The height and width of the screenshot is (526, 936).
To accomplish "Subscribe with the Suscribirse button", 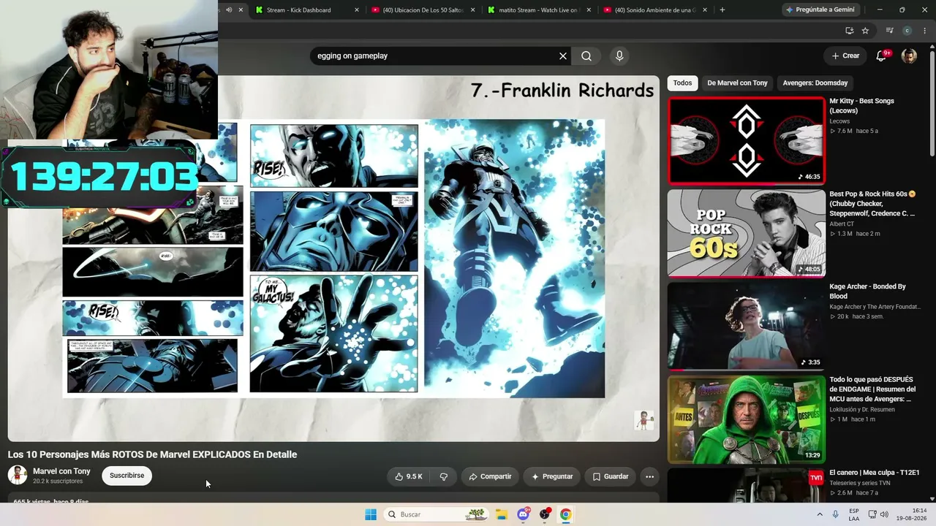I will (127, 476).
